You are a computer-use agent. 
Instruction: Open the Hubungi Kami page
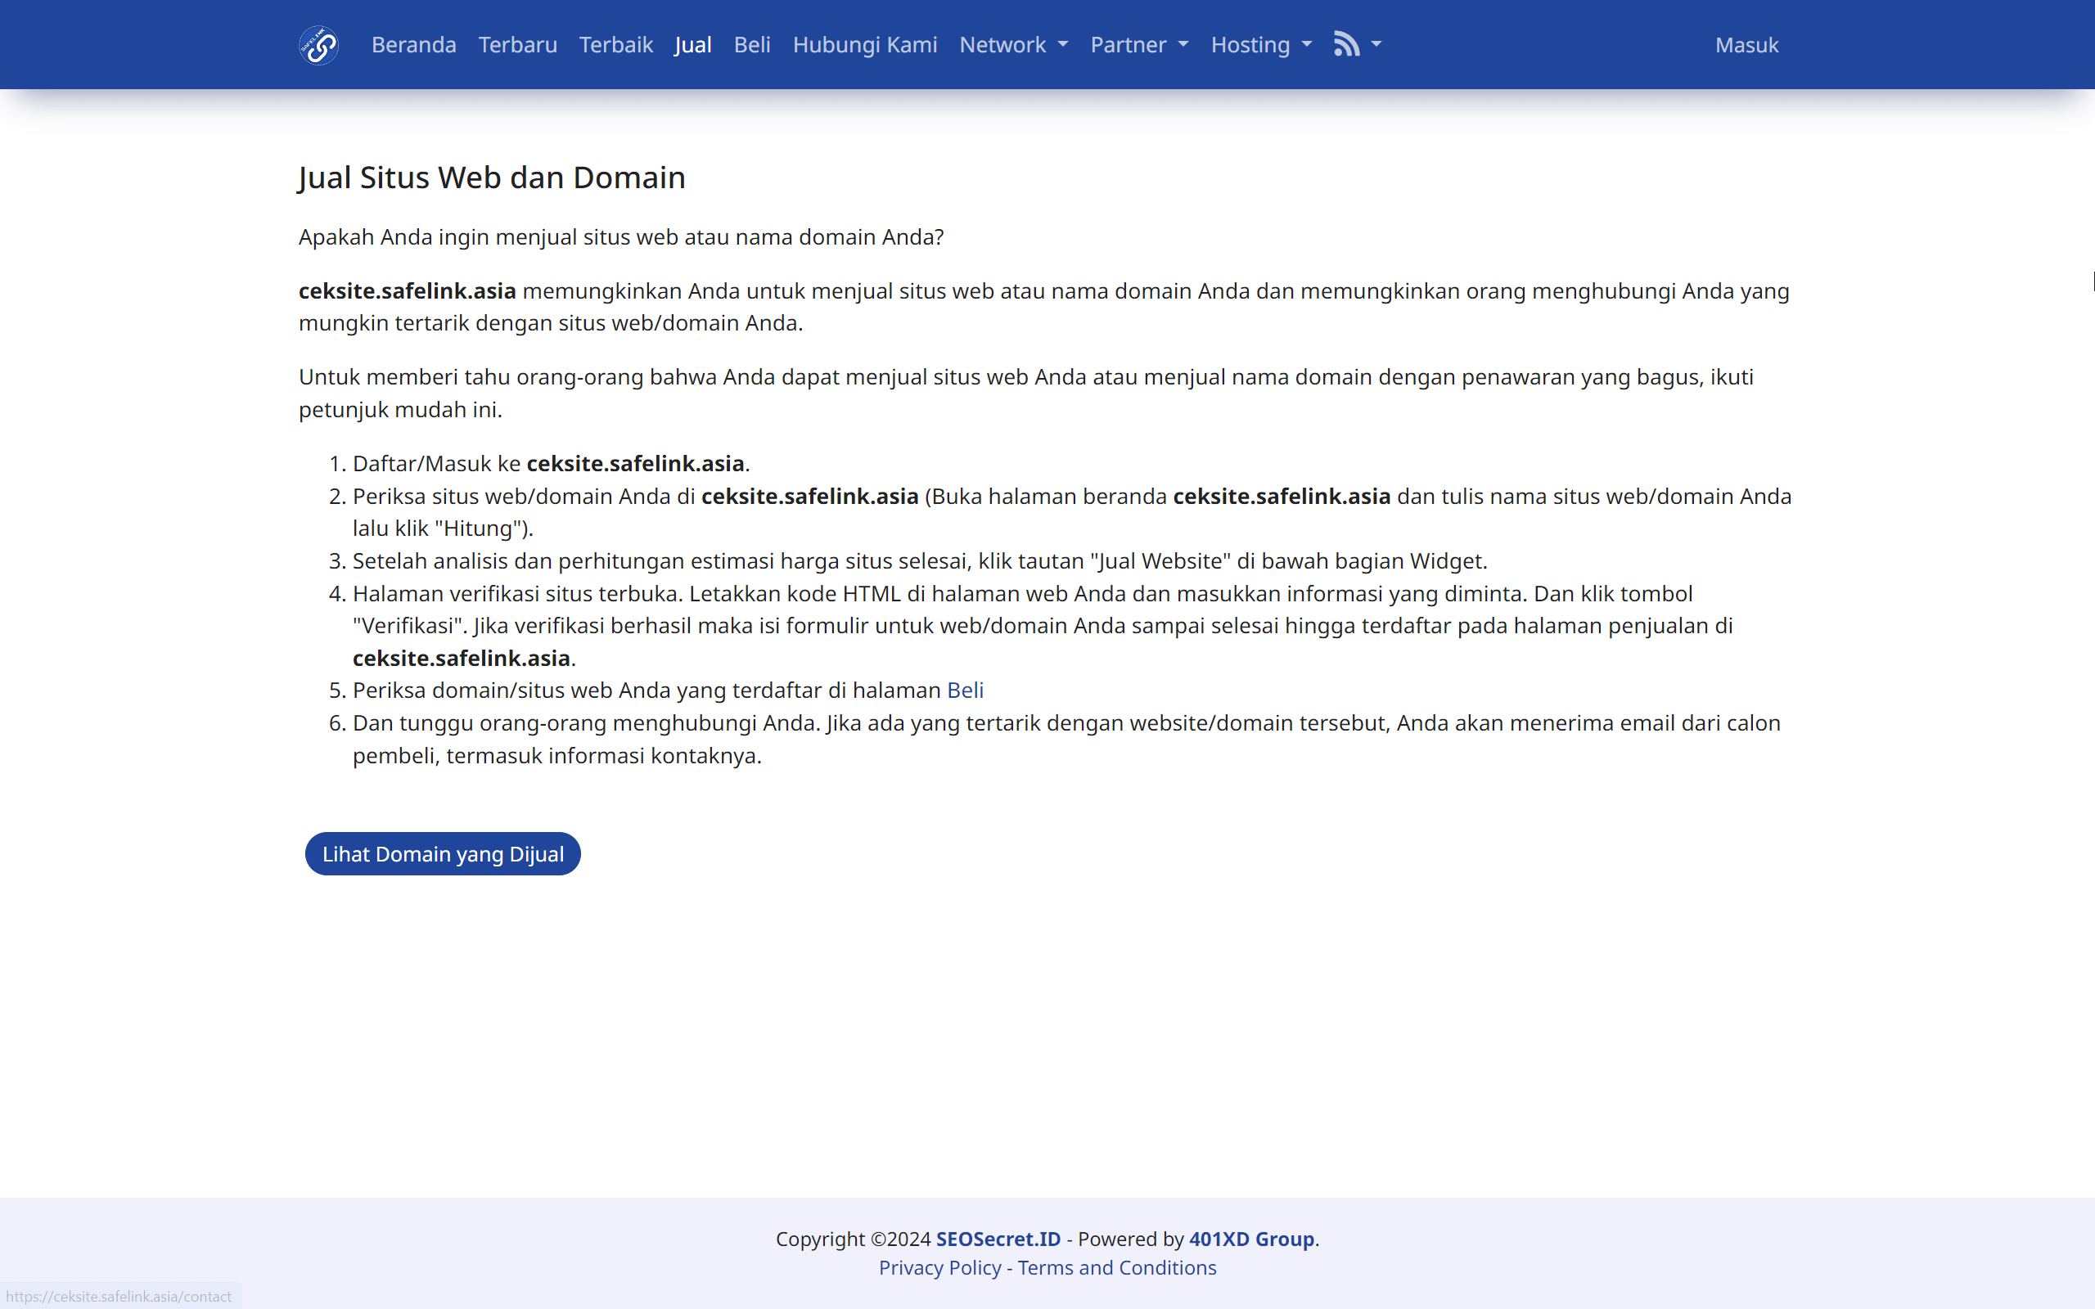pos(864,44)
